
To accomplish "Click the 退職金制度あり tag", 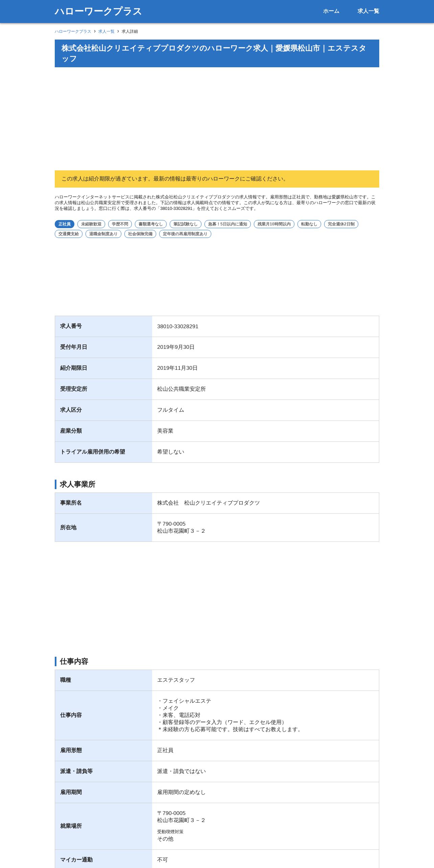I will 103,234.
